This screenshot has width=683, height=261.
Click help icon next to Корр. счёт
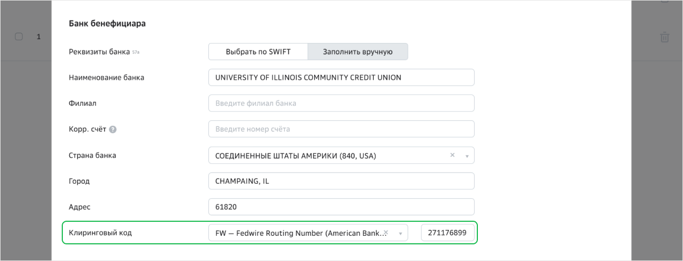[x=113, y=129]
